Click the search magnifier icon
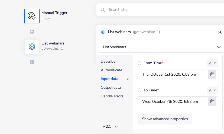The image size is (224, 134). (x=103, y=10)
